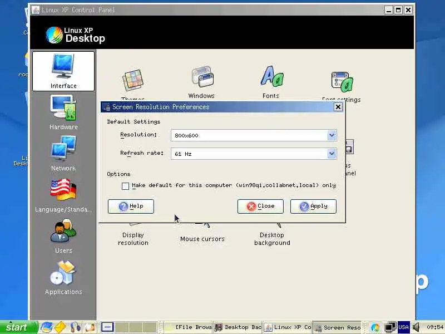The height and width of the screenshot is (334, 445).
Task: Click Desktop background item label
Action: pyautogui.click(x=272, y=239)
